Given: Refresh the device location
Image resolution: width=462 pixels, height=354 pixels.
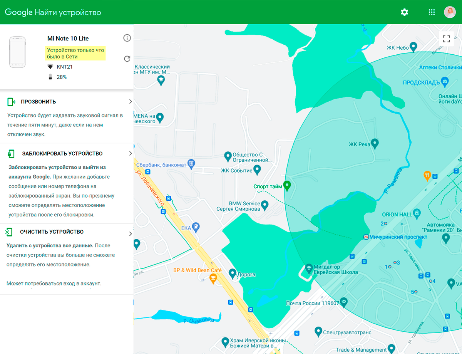Looking at the screenshot, I should 127,59.
